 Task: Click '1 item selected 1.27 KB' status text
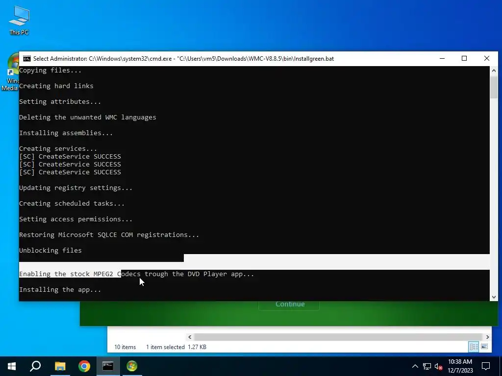coord(176,347)
